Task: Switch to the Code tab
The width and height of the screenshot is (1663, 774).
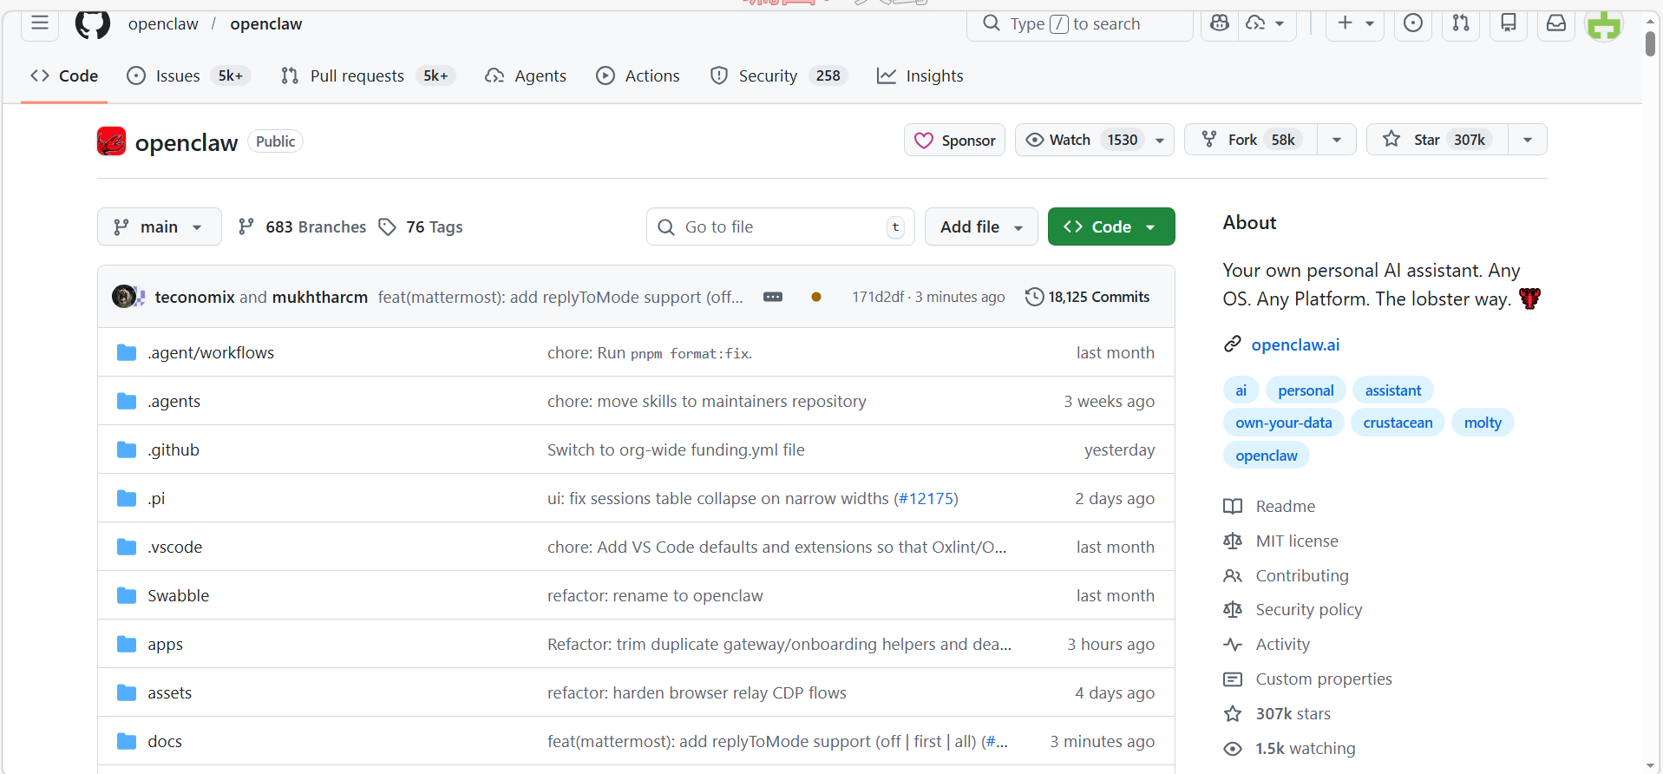Action: pyautogui.click(x=64, y=75)
